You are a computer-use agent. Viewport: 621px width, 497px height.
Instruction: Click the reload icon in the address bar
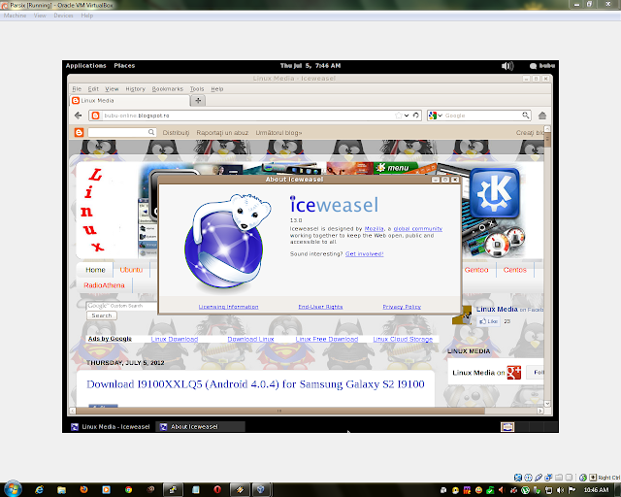pyautogui.click(x=415, y=116)
